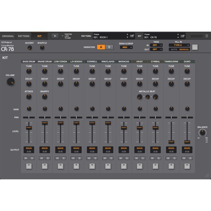Click the first Metallic Beat knob
Viewport: 211px width, 211px height.
pos(140,97)
